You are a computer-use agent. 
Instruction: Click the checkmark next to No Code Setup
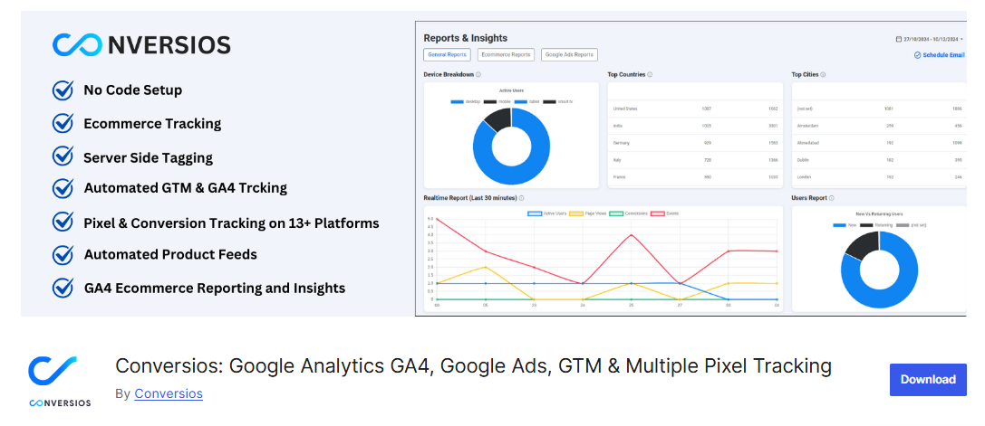63,90
